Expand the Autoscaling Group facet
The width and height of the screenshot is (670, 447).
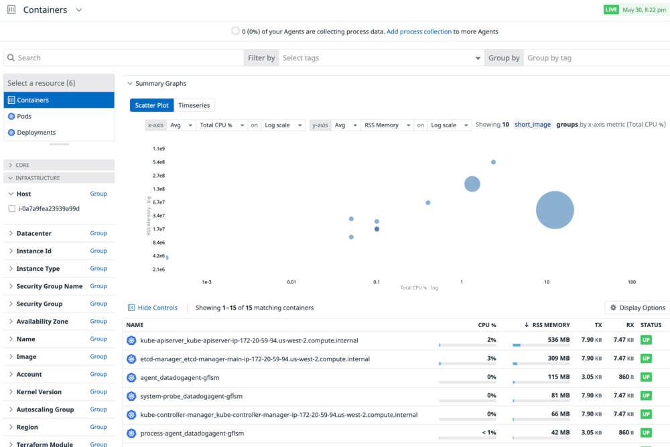[11, 409]
